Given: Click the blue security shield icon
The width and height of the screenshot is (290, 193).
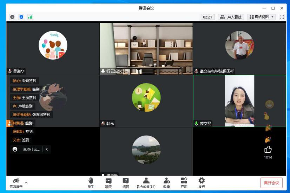Looking at the screenshot, I should coord(21,17).
